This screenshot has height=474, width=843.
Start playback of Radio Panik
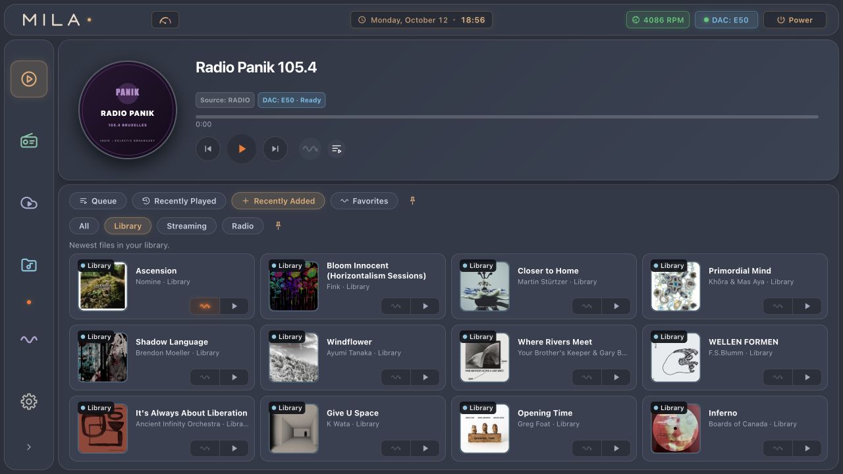pyautogui.click(x=242, y=149)
